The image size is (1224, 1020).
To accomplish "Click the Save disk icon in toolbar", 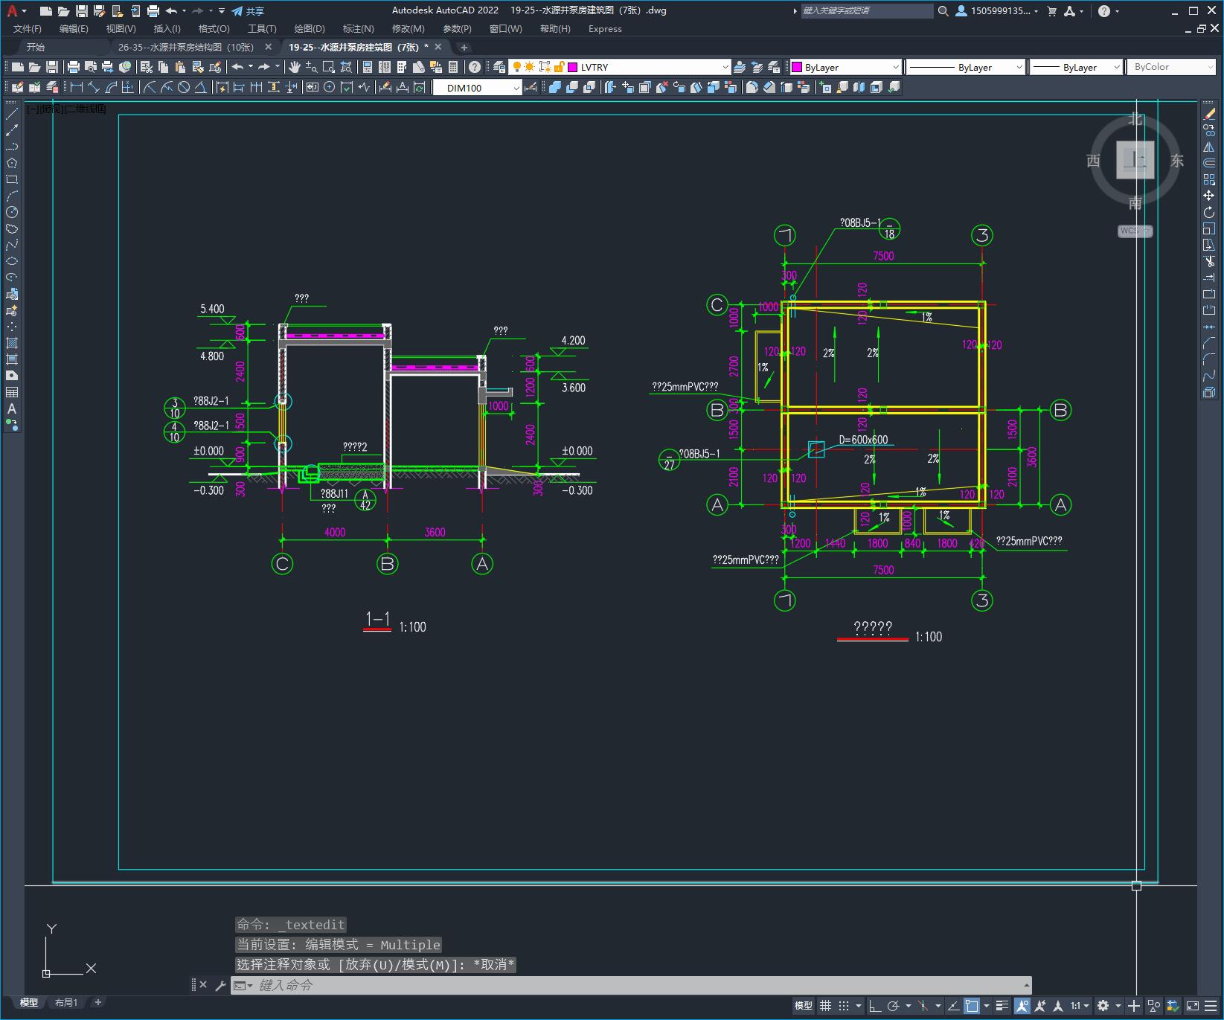I will point(52,67).
